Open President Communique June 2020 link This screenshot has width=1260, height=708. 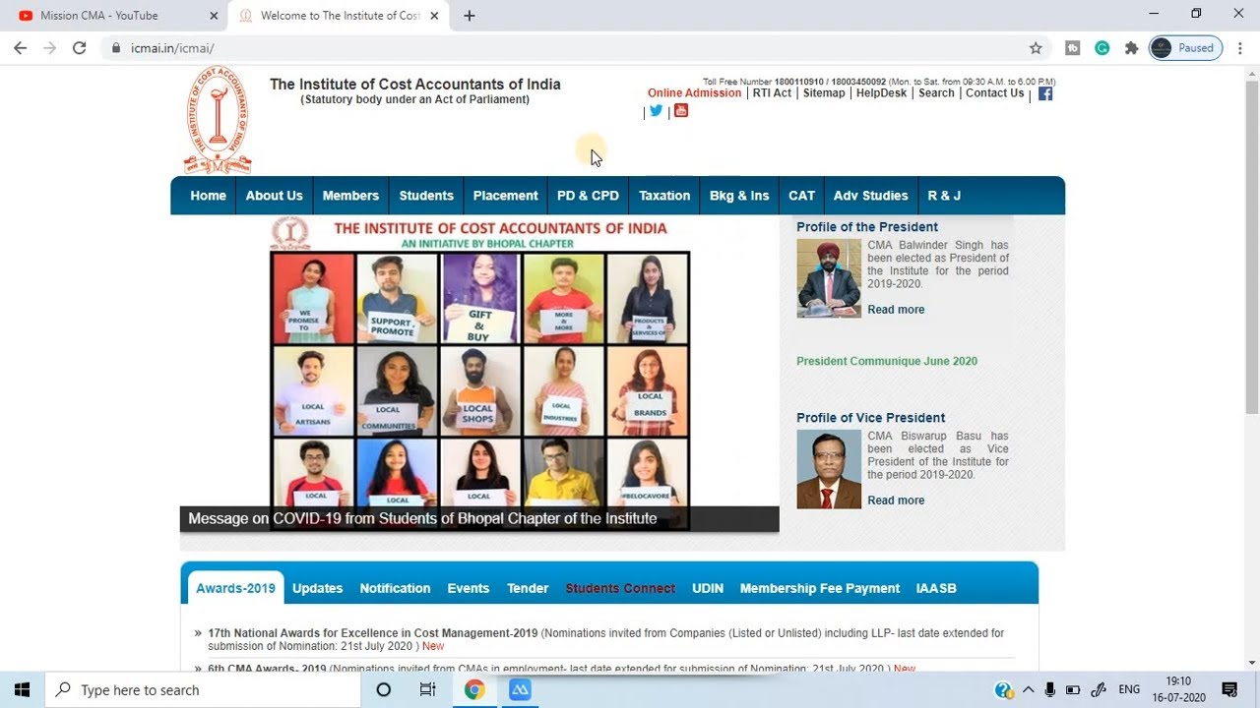click(887, 361)
